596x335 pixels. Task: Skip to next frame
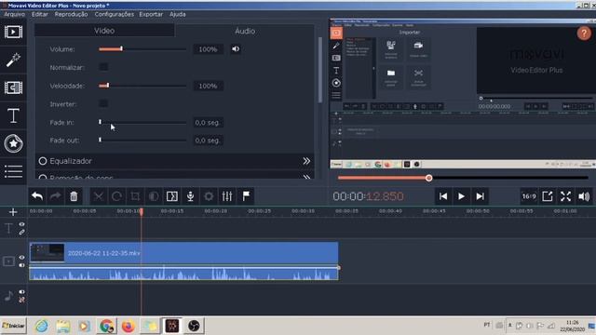point(481,196)
